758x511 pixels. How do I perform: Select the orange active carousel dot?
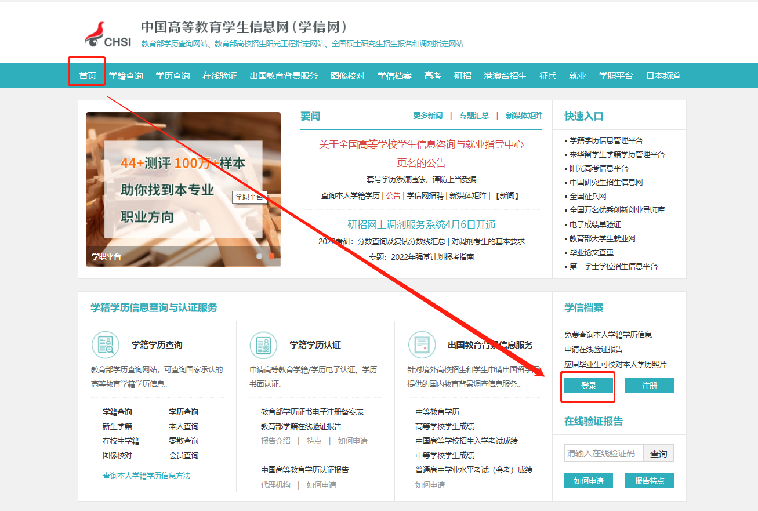tap(271, 256)
